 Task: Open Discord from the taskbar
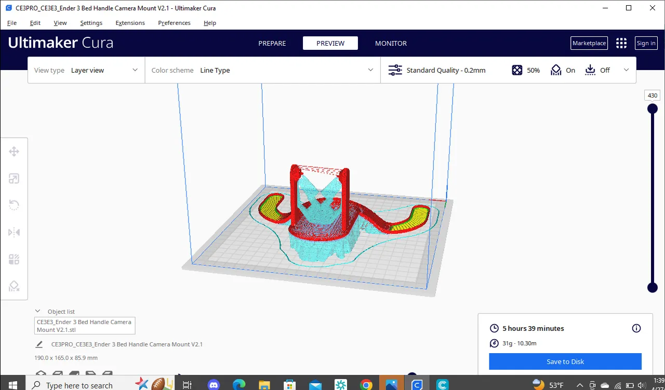pos(214,385)
